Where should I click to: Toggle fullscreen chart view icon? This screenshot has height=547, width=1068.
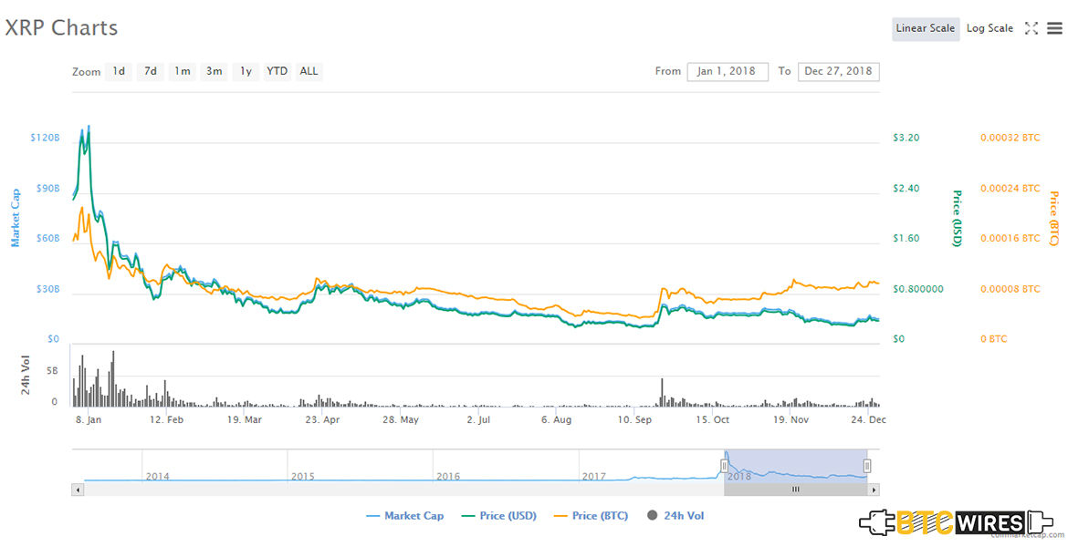click(x=1031, y=28)
